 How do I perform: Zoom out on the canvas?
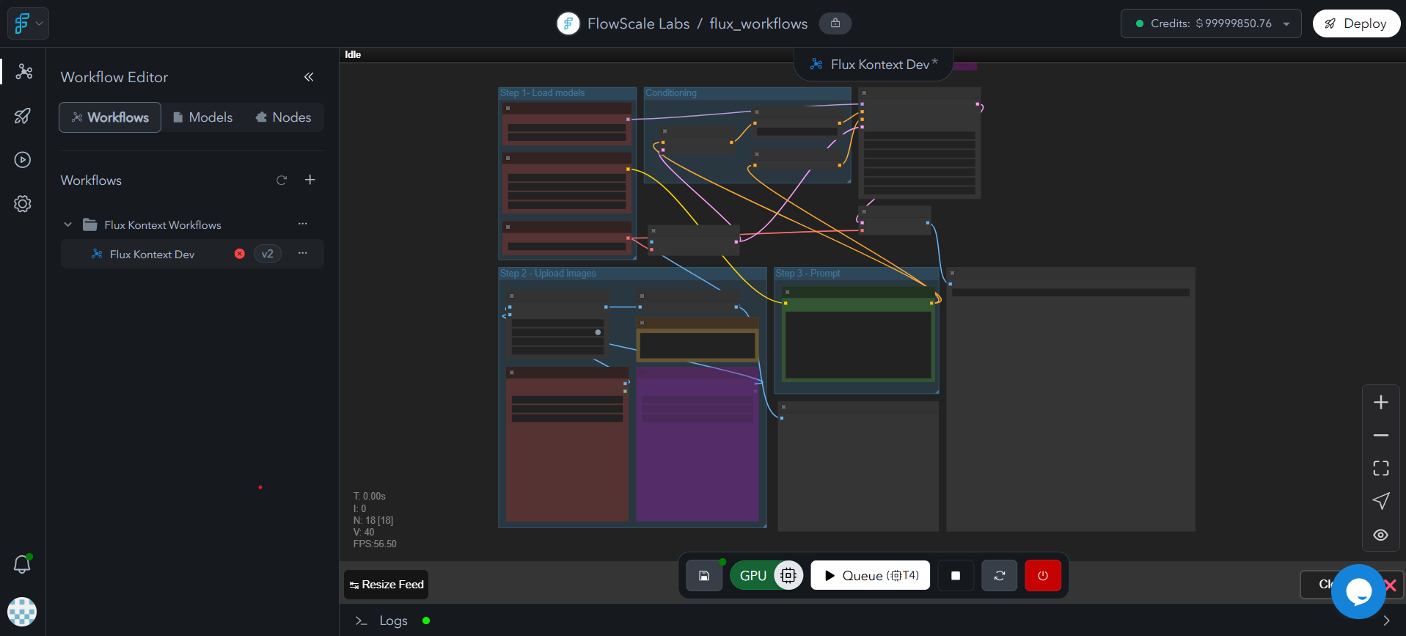tap(1381, 435)
